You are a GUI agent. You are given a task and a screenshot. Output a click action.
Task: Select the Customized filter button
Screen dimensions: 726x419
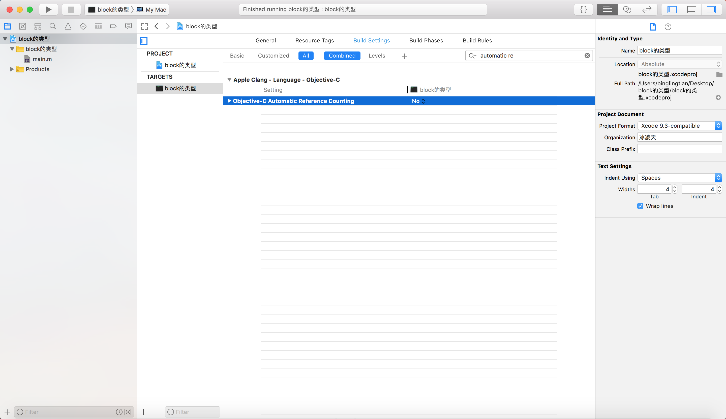[x=273, y=56]
